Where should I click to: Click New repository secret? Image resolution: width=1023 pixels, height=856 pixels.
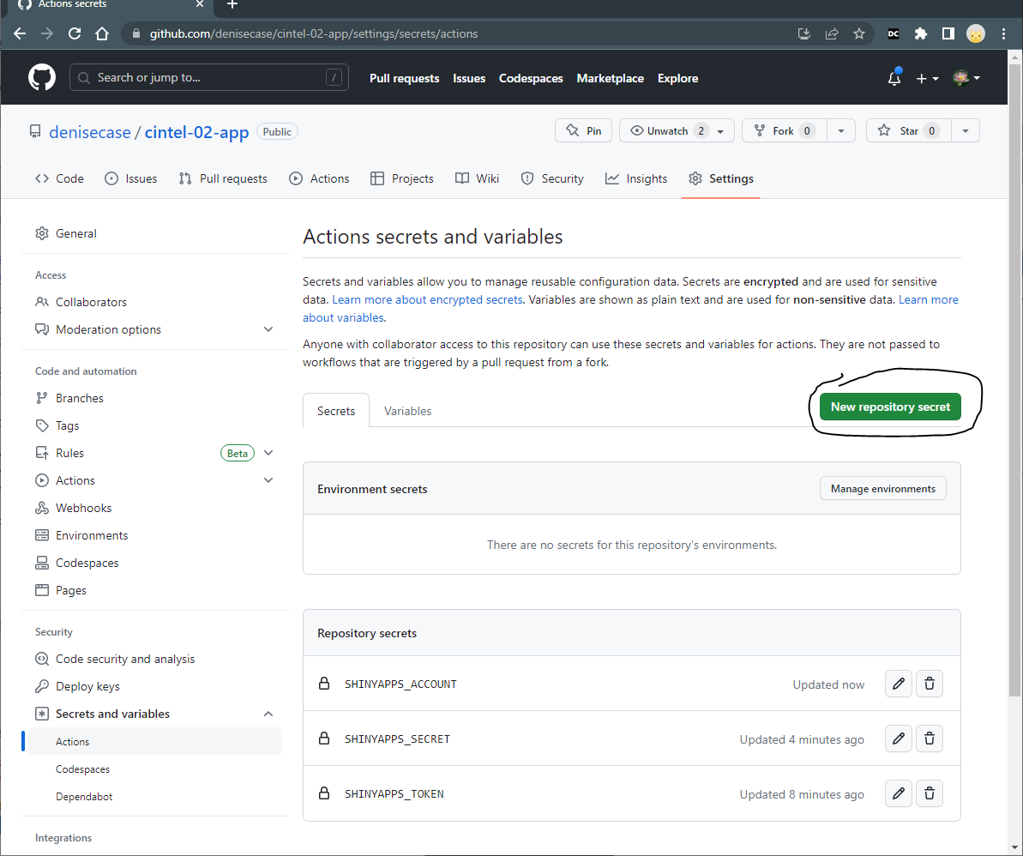tap(890, 407)
